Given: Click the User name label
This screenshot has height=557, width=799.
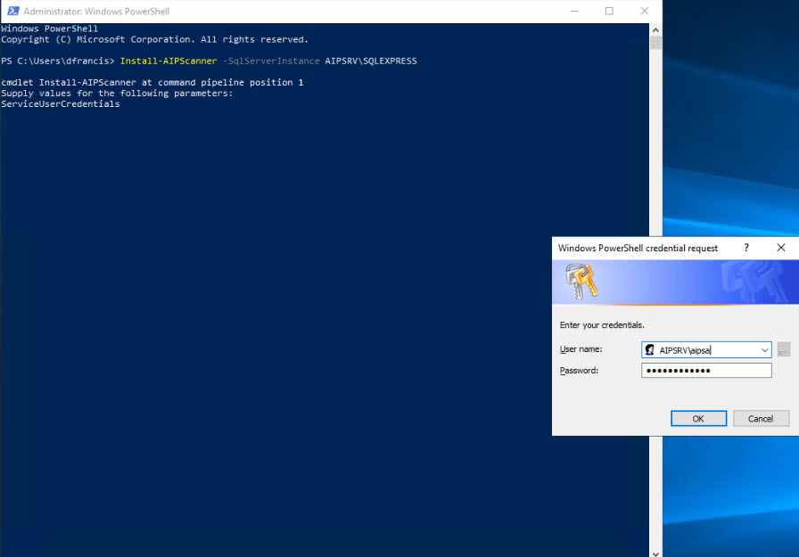Looking at the screenshot, I should [581, 349].
